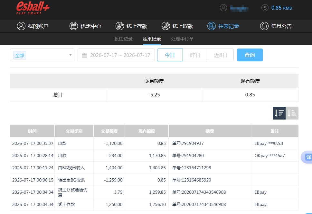The height and width of the screenshot is (214, 312).
Task: Click timestamp 2026-07-17 00:11:24
Action: coord(33,168)
